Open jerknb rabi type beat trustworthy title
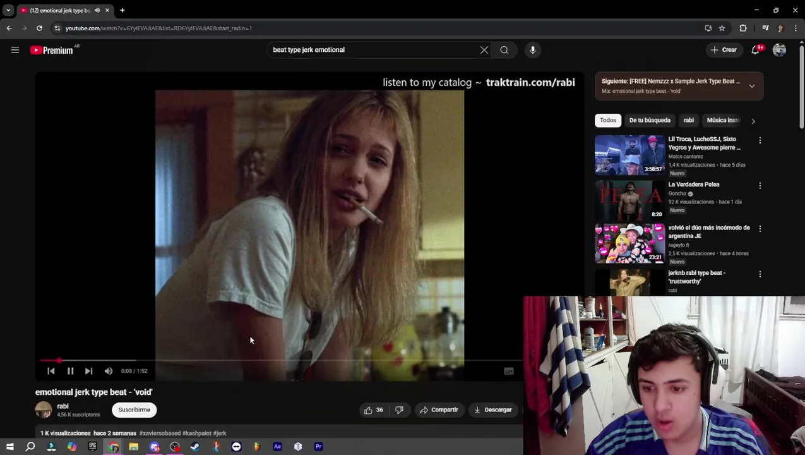The image size is (805, 455). pos(697,277)
